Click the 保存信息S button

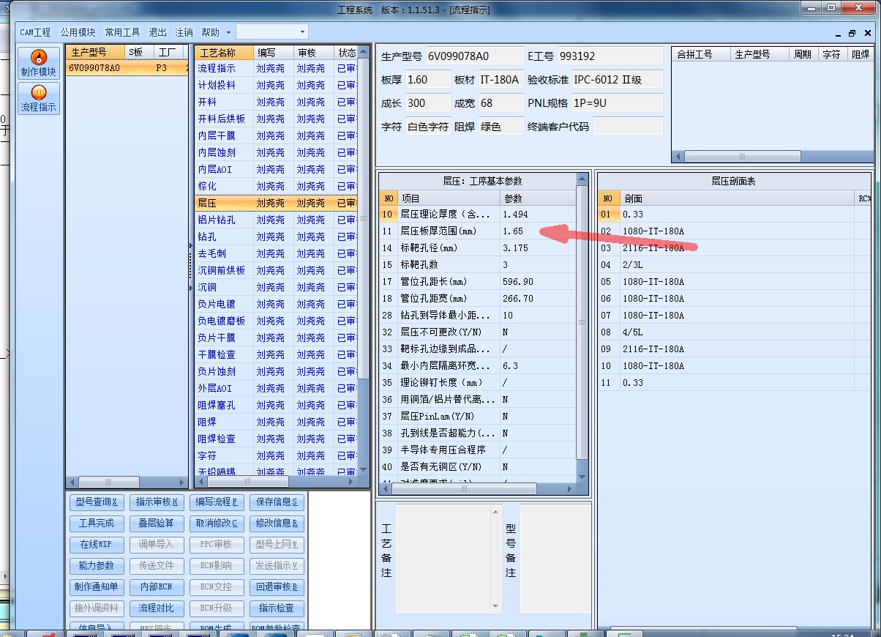click(x=277, y=502)
